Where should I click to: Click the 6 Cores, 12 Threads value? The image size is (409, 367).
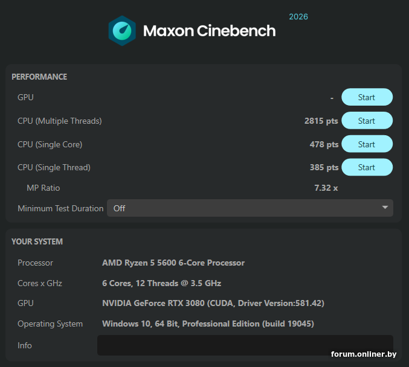[x=161, y=283]
